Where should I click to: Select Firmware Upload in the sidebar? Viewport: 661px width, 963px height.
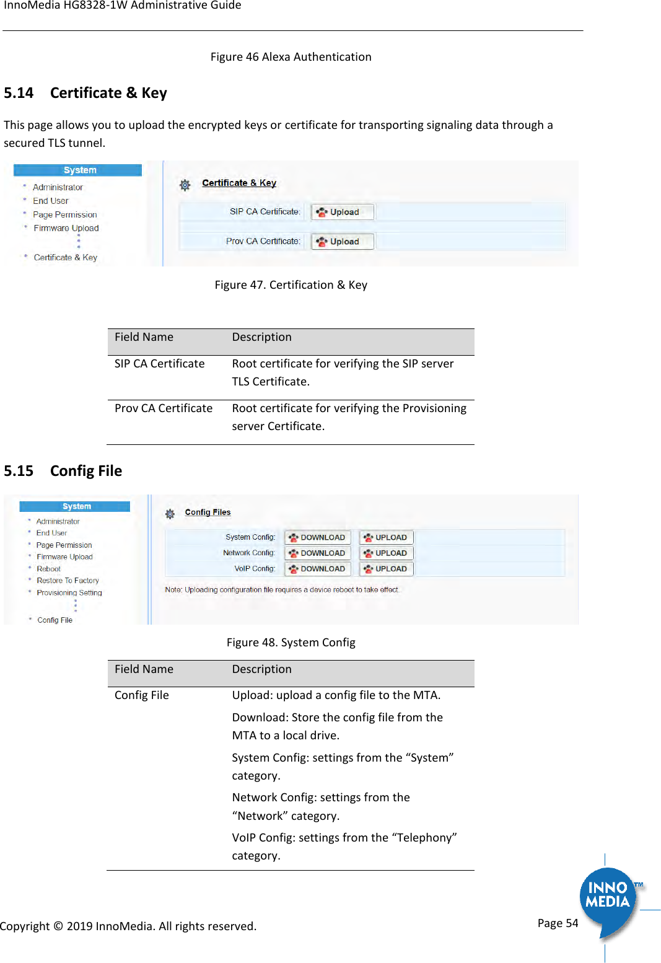pos(66,227)
